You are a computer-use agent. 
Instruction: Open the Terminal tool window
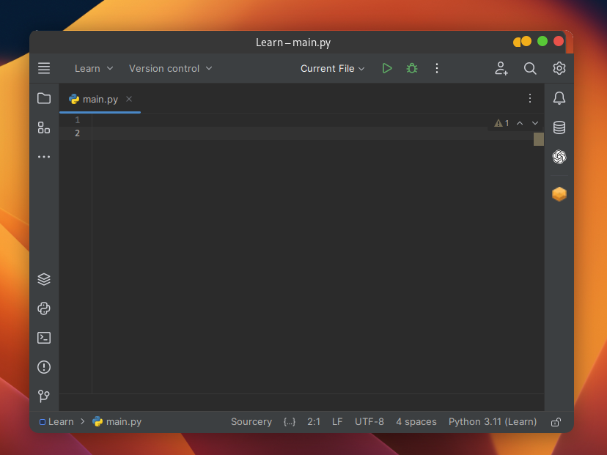click(44, 338)
